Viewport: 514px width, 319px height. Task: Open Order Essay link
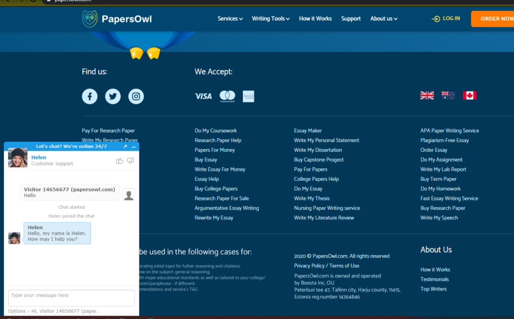click(x=434, y=150)
